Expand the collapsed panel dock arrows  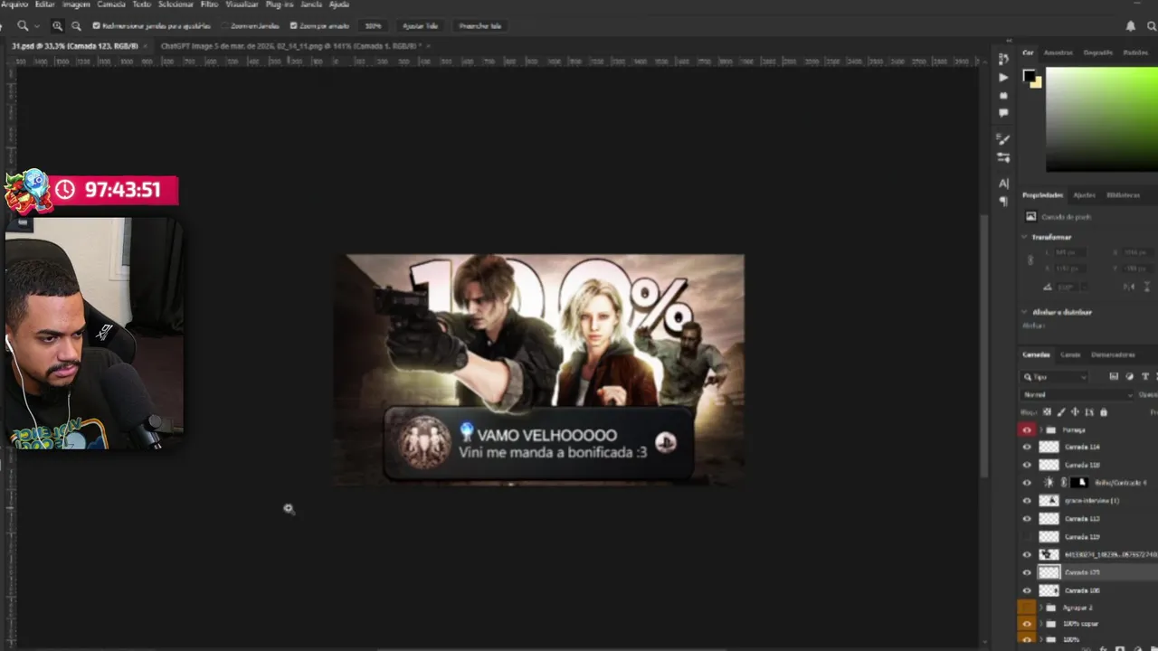click(x=1010, y=42)
